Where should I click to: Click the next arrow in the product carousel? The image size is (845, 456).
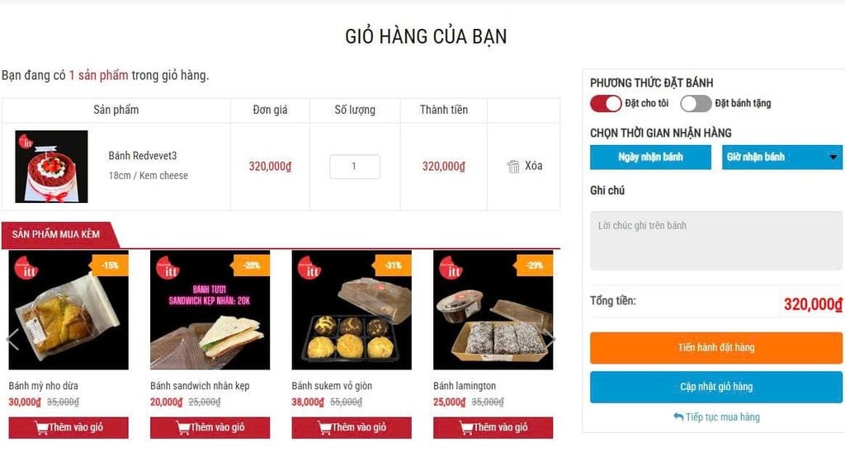550,340
